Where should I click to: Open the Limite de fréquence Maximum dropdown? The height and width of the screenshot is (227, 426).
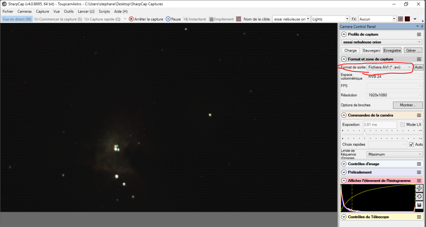tap(394, 154)
